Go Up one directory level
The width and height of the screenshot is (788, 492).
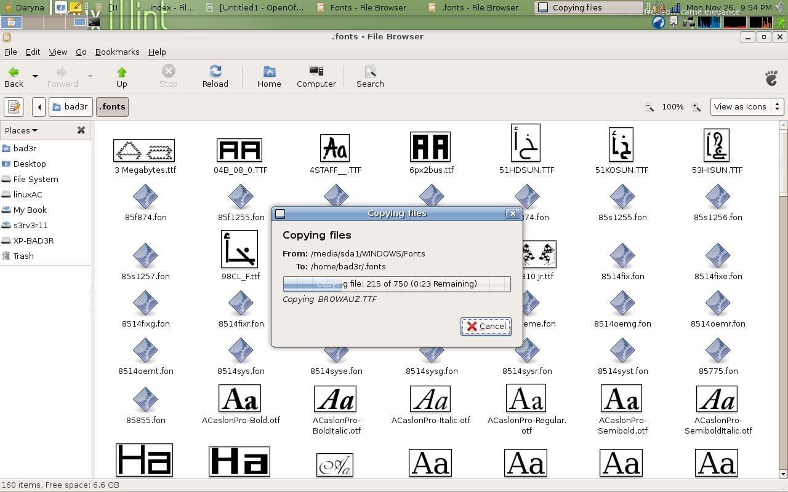[x=121, y=76]
